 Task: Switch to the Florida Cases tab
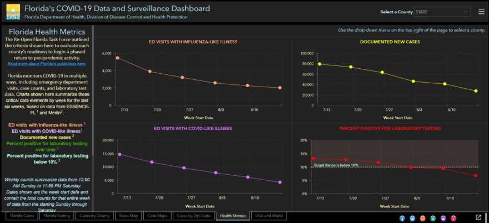(x=22, y=216)
